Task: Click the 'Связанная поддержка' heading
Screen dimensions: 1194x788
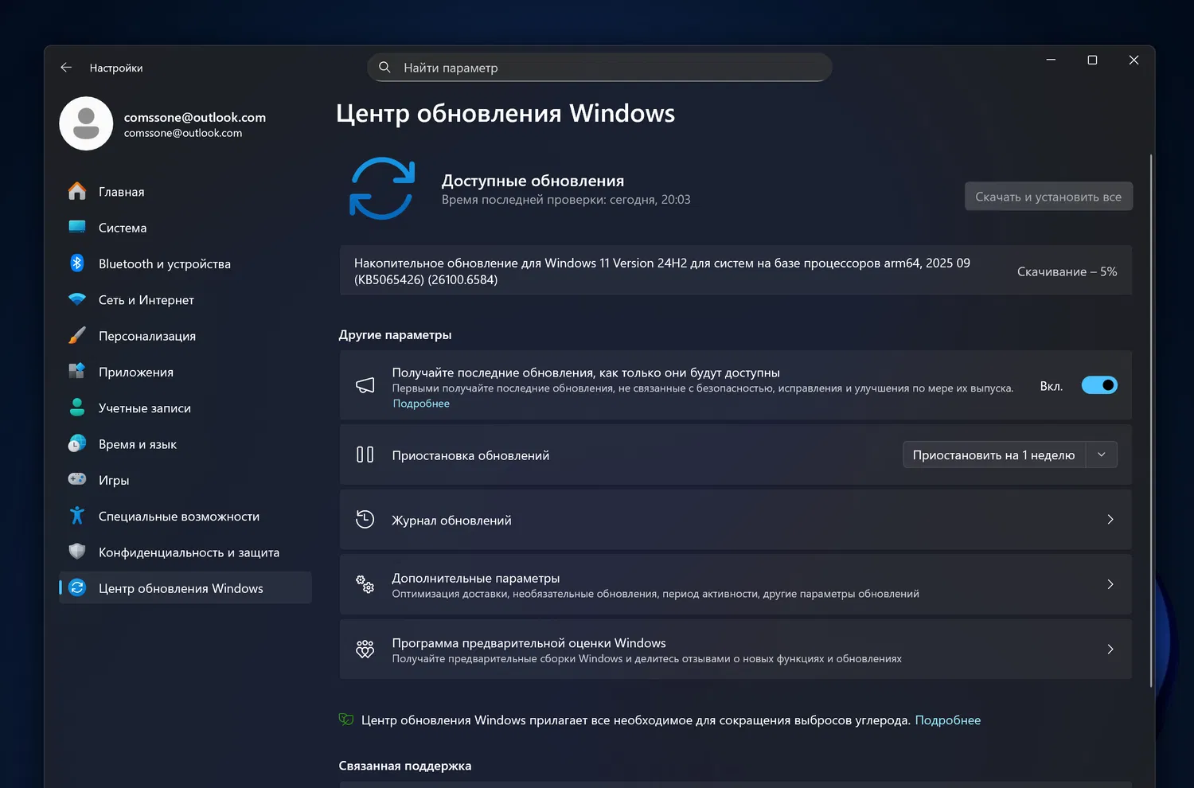Action: coord(405,766)
